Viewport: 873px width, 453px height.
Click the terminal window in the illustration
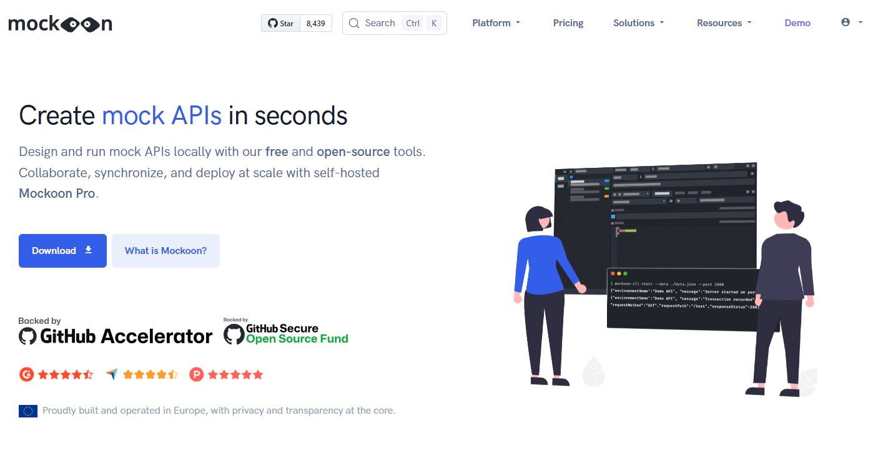click(684, 299)
